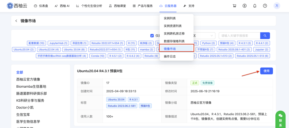Filter by tag 配套数据 (10)

pos(36,43)
